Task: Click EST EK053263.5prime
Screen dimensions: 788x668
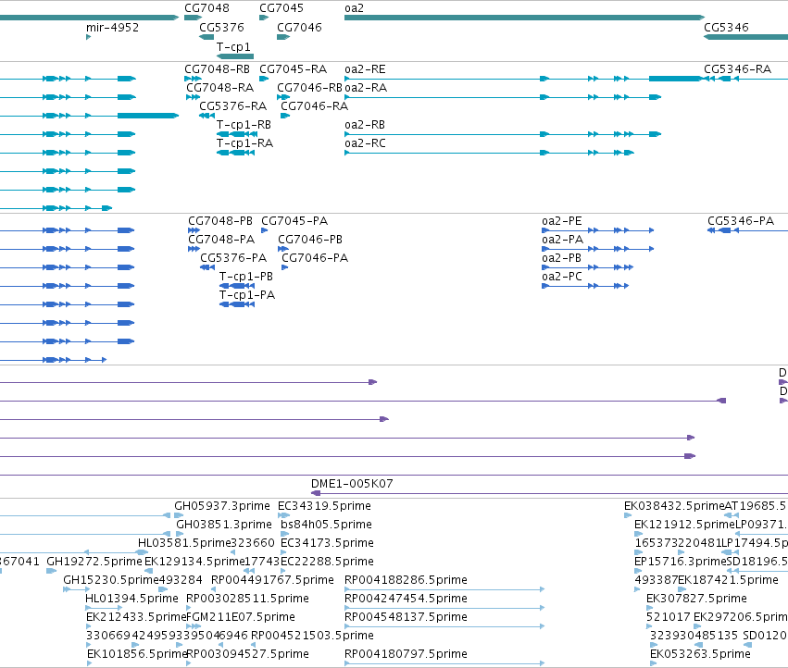Action: tap(700, 653)
